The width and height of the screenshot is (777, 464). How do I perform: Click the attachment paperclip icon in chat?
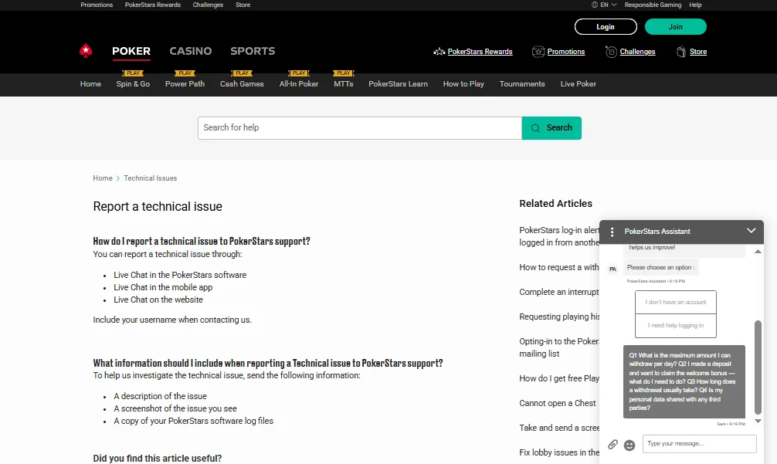pos(613,444)
